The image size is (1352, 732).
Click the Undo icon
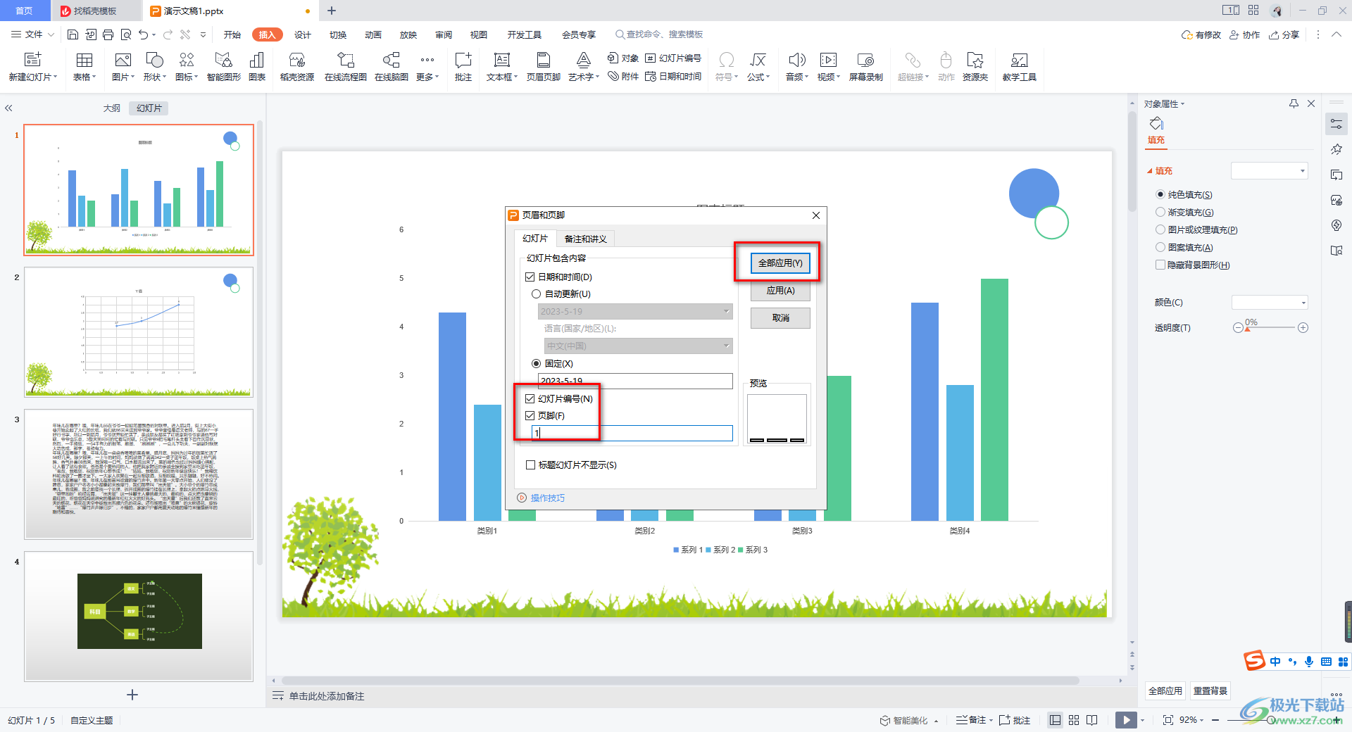click(144, 34)
